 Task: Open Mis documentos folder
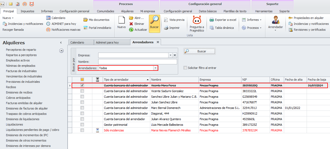(96, 20)
